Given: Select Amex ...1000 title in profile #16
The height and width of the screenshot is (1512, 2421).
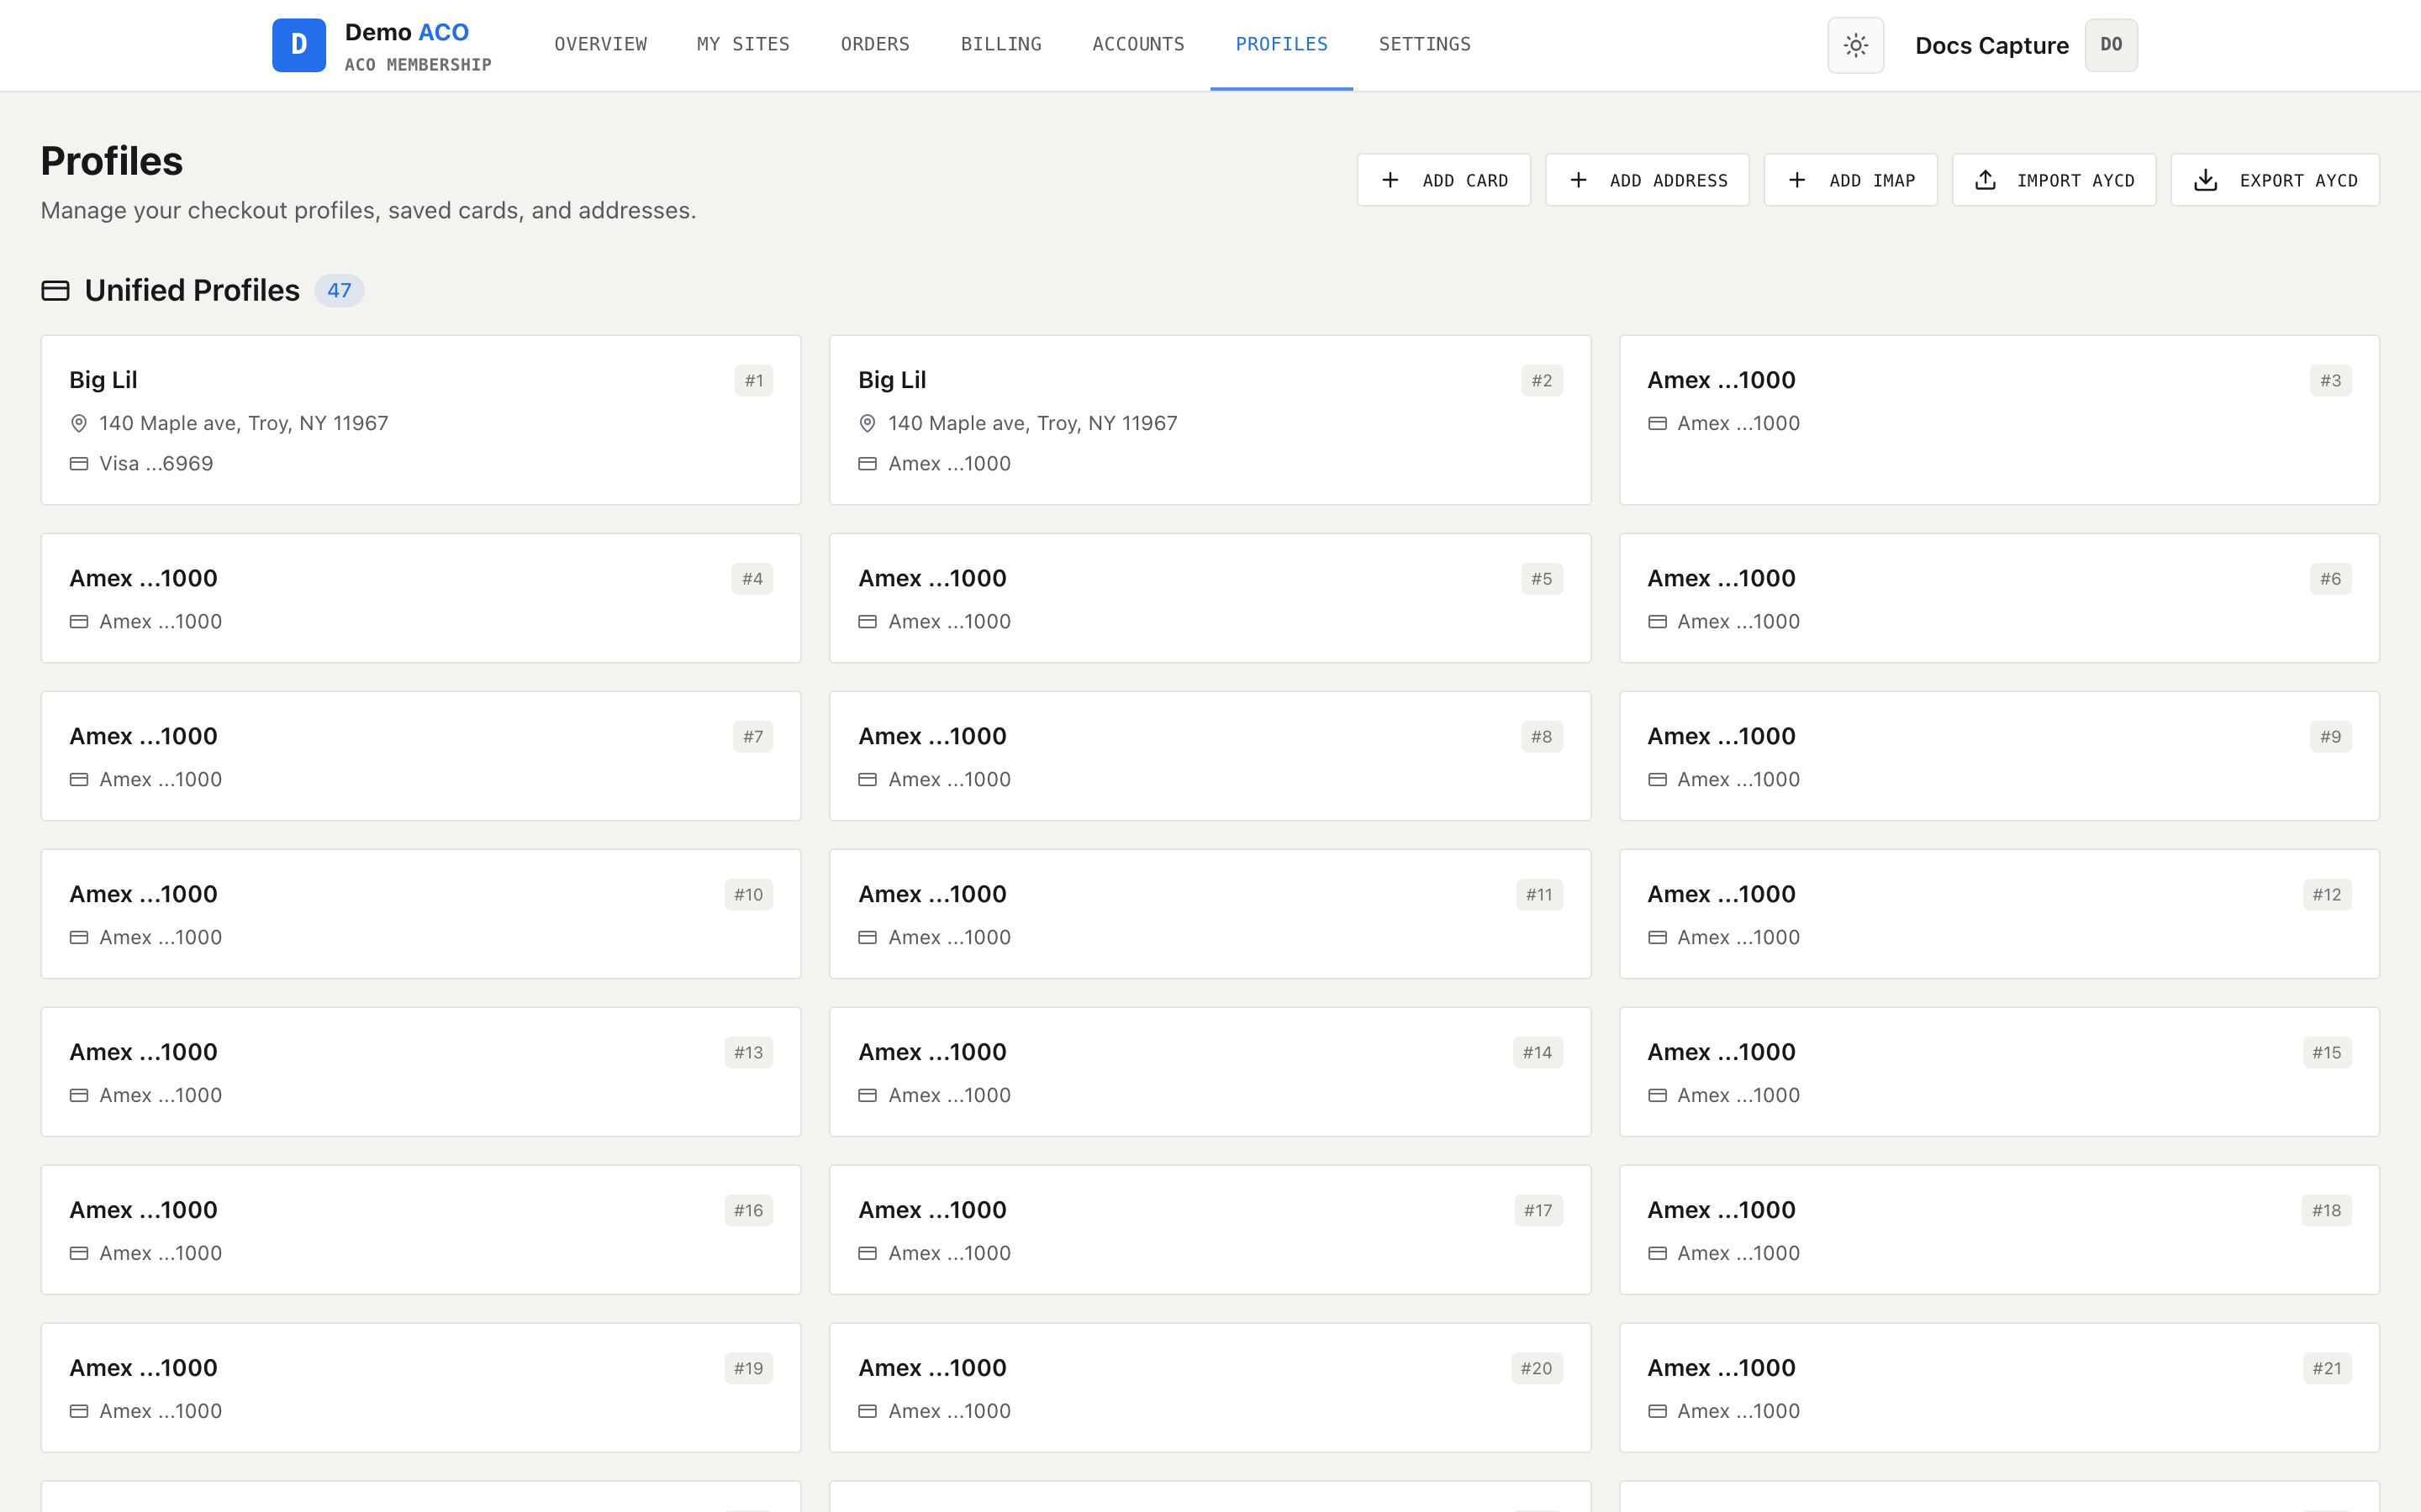Looking at the screenshot, I should tap(143, 1211).
